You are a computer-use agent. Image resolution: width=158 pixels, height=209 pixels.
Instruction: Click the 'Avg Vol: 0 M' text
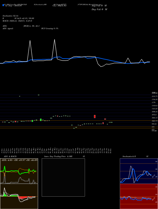point(99,6)
